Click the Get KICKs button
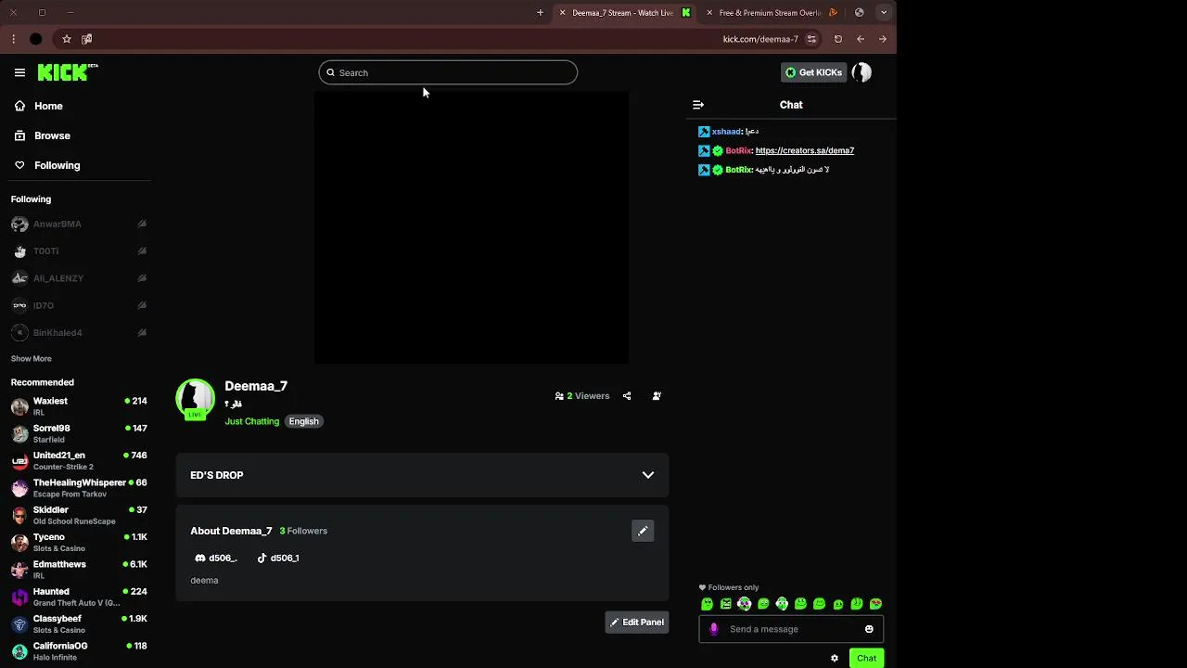The image size is (1187, 668). (x=813, y=72)
